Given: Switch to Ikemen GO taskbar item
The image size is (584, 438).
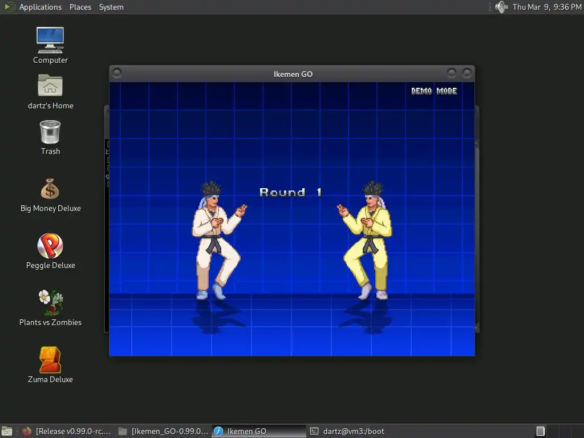Looking at the screenshot, I should [259, 431].
